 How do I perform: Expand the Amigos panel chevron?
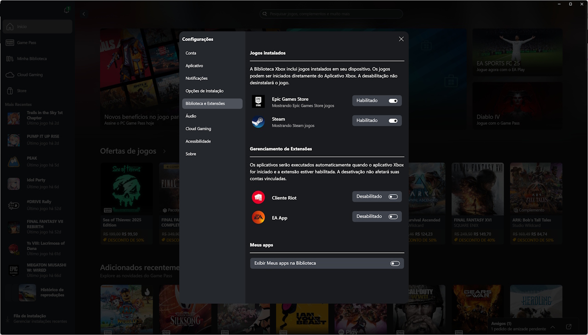[552, 327]
